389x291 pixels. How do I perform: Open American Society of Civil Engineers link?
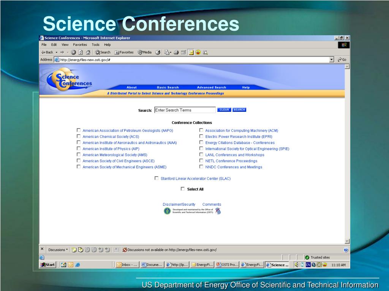click(x=119, y=161)
